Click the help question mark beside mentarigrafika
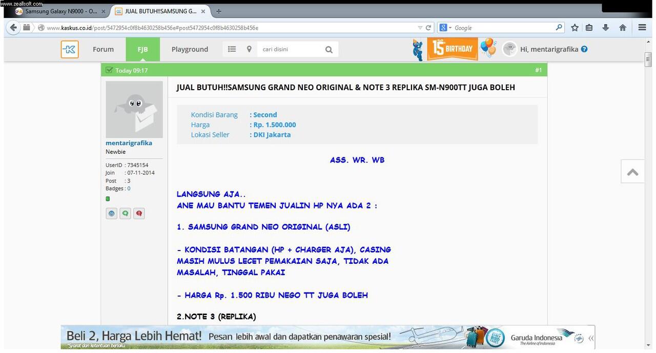The width and height of the screenshot is (656, 353). click(584, 49)
